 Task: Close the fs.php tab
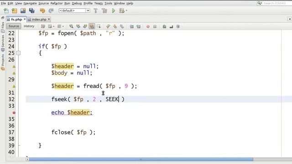click(x=25, y=19)
